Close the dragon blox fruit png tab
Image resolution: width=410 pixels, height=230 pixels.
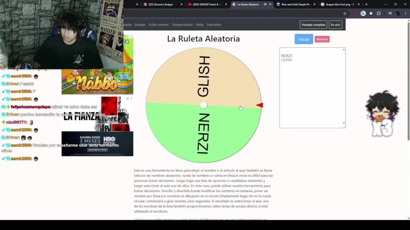[358, 4]
